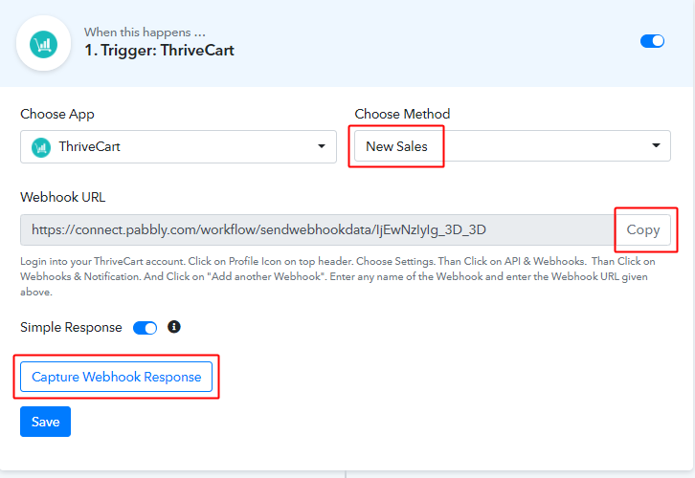
Task: Copy the Webhook URL
Action: (x=642, y=229)
